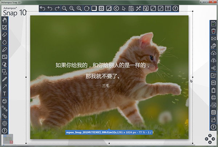This screenshot has width=218, height=147.
Task: Open help question mark in left sidebar
Action: click(5, 131)
